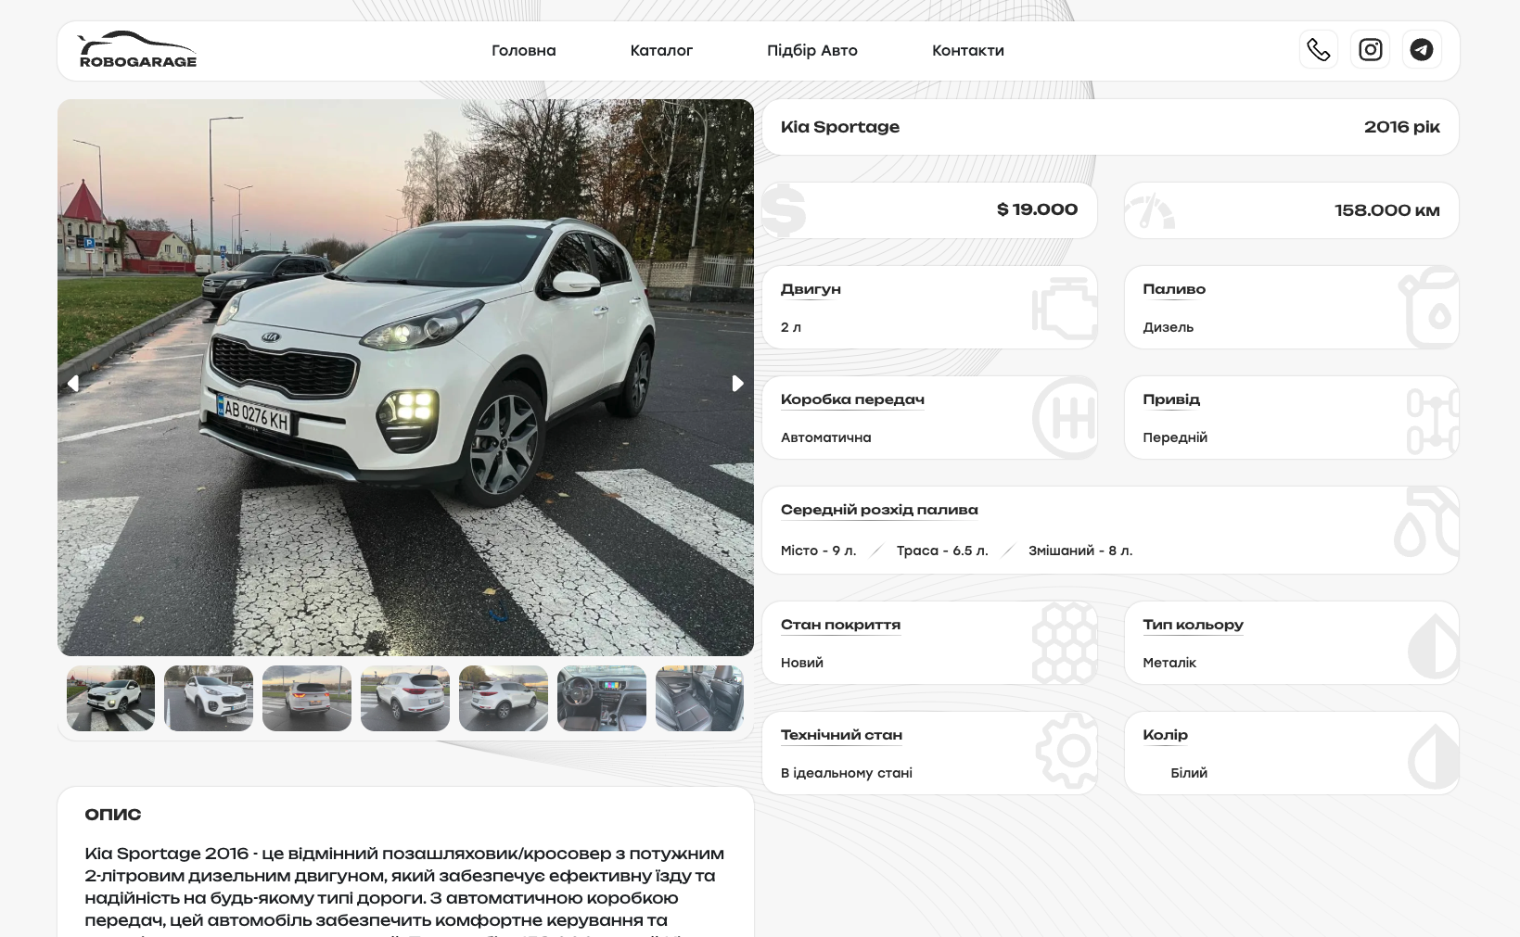This screenshot has height=937, width=1520.
Task: Navigate to Підбір Авто
Action: coord(811,51)
